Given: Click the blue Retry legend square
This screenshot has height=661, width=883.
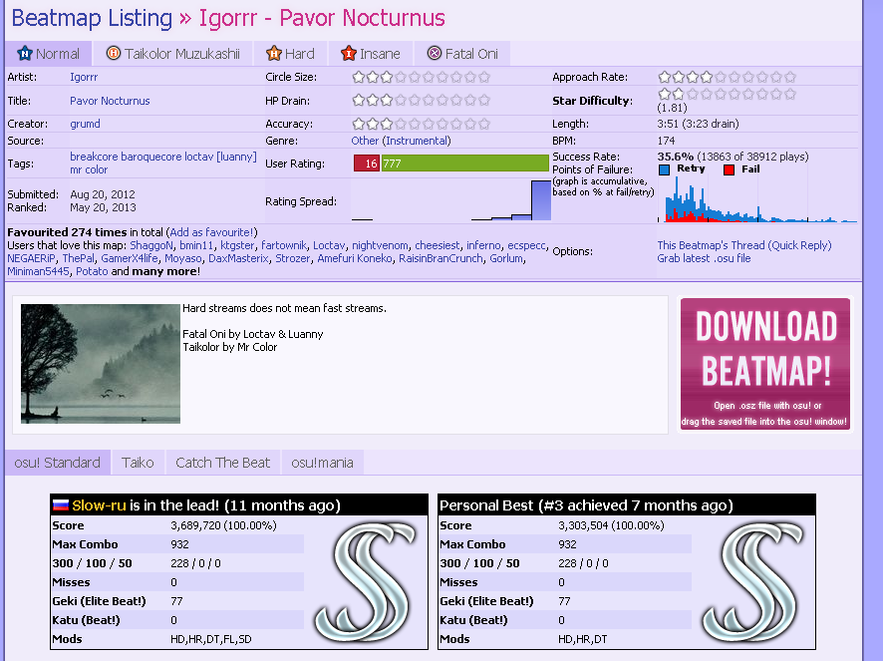Looking at the screenshot, I should click(x=664, y=169).
